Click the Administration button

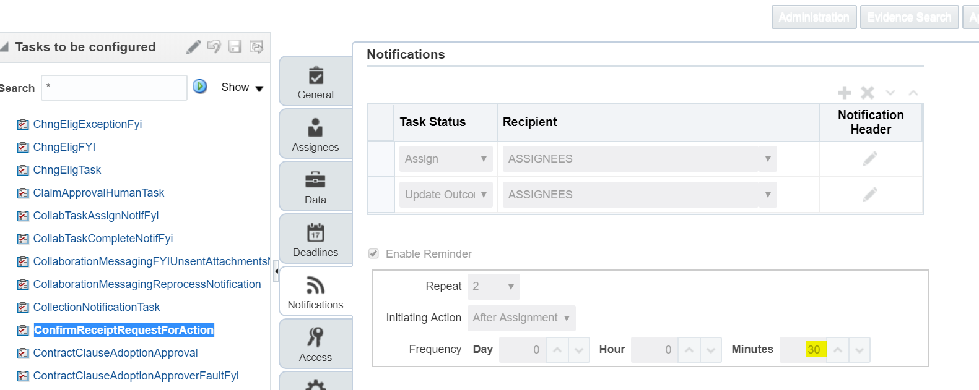[814, 17]
